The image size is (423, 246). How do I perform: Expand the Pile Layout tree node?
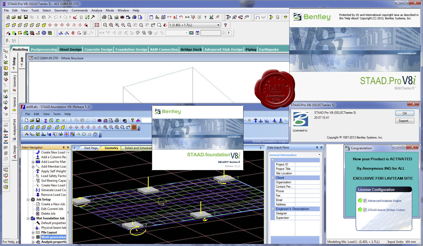[33, 232]
